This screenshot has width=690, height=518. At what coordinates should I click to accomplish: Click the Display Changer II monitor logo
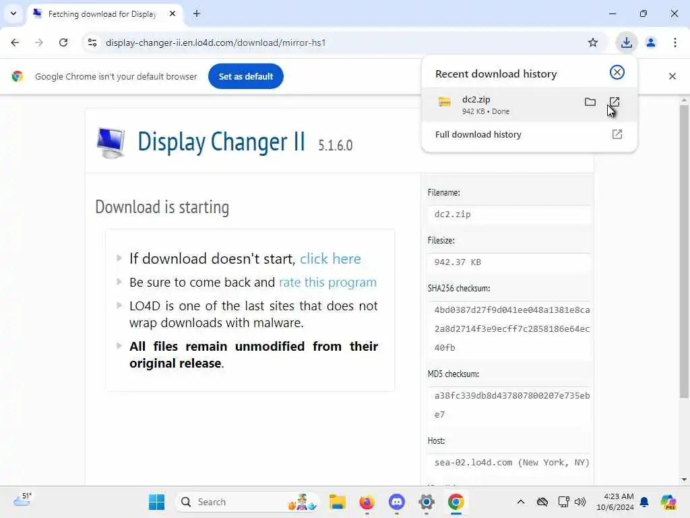pos(111,142)
